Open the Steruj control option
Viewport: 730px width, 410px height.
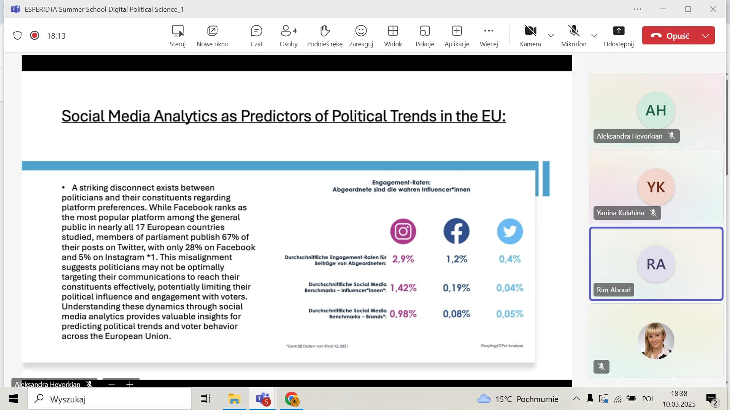click(x=178, y=36)
